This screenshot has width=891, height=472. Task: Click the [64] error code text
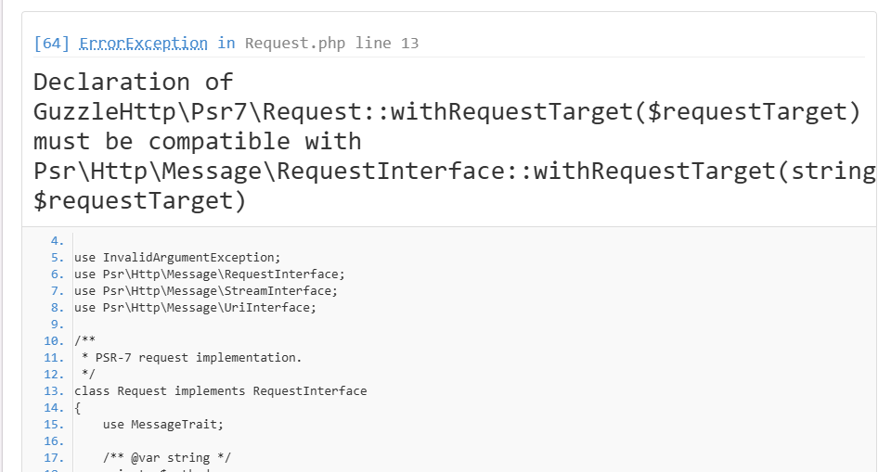tap(52, 44)
